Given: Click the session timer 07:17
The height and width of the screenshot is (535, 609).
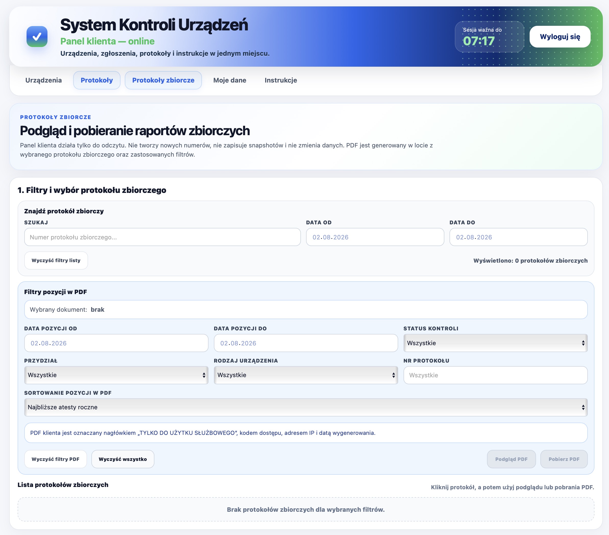Looking at the screenshot, I should pos(479,41).
